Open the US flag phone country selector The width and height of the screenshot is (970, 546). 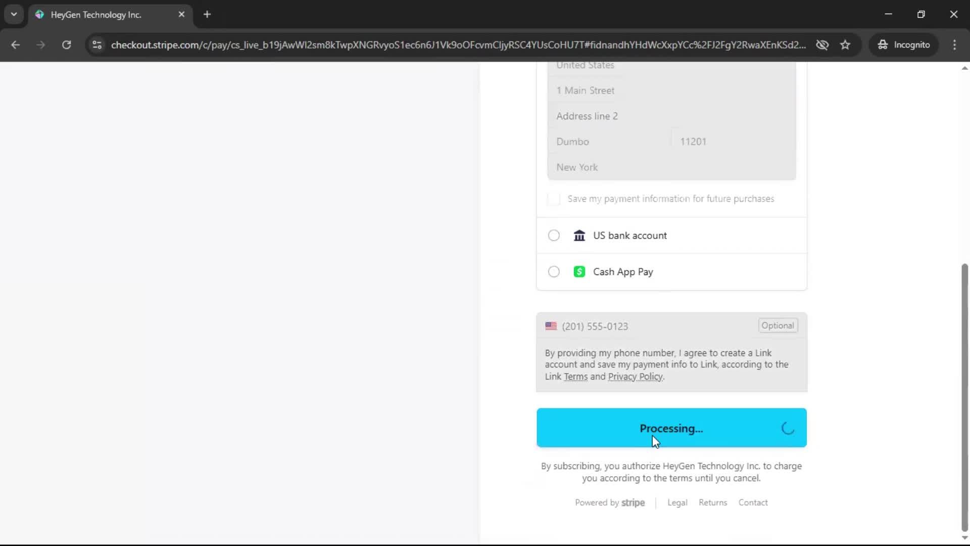tap(551, 327)
